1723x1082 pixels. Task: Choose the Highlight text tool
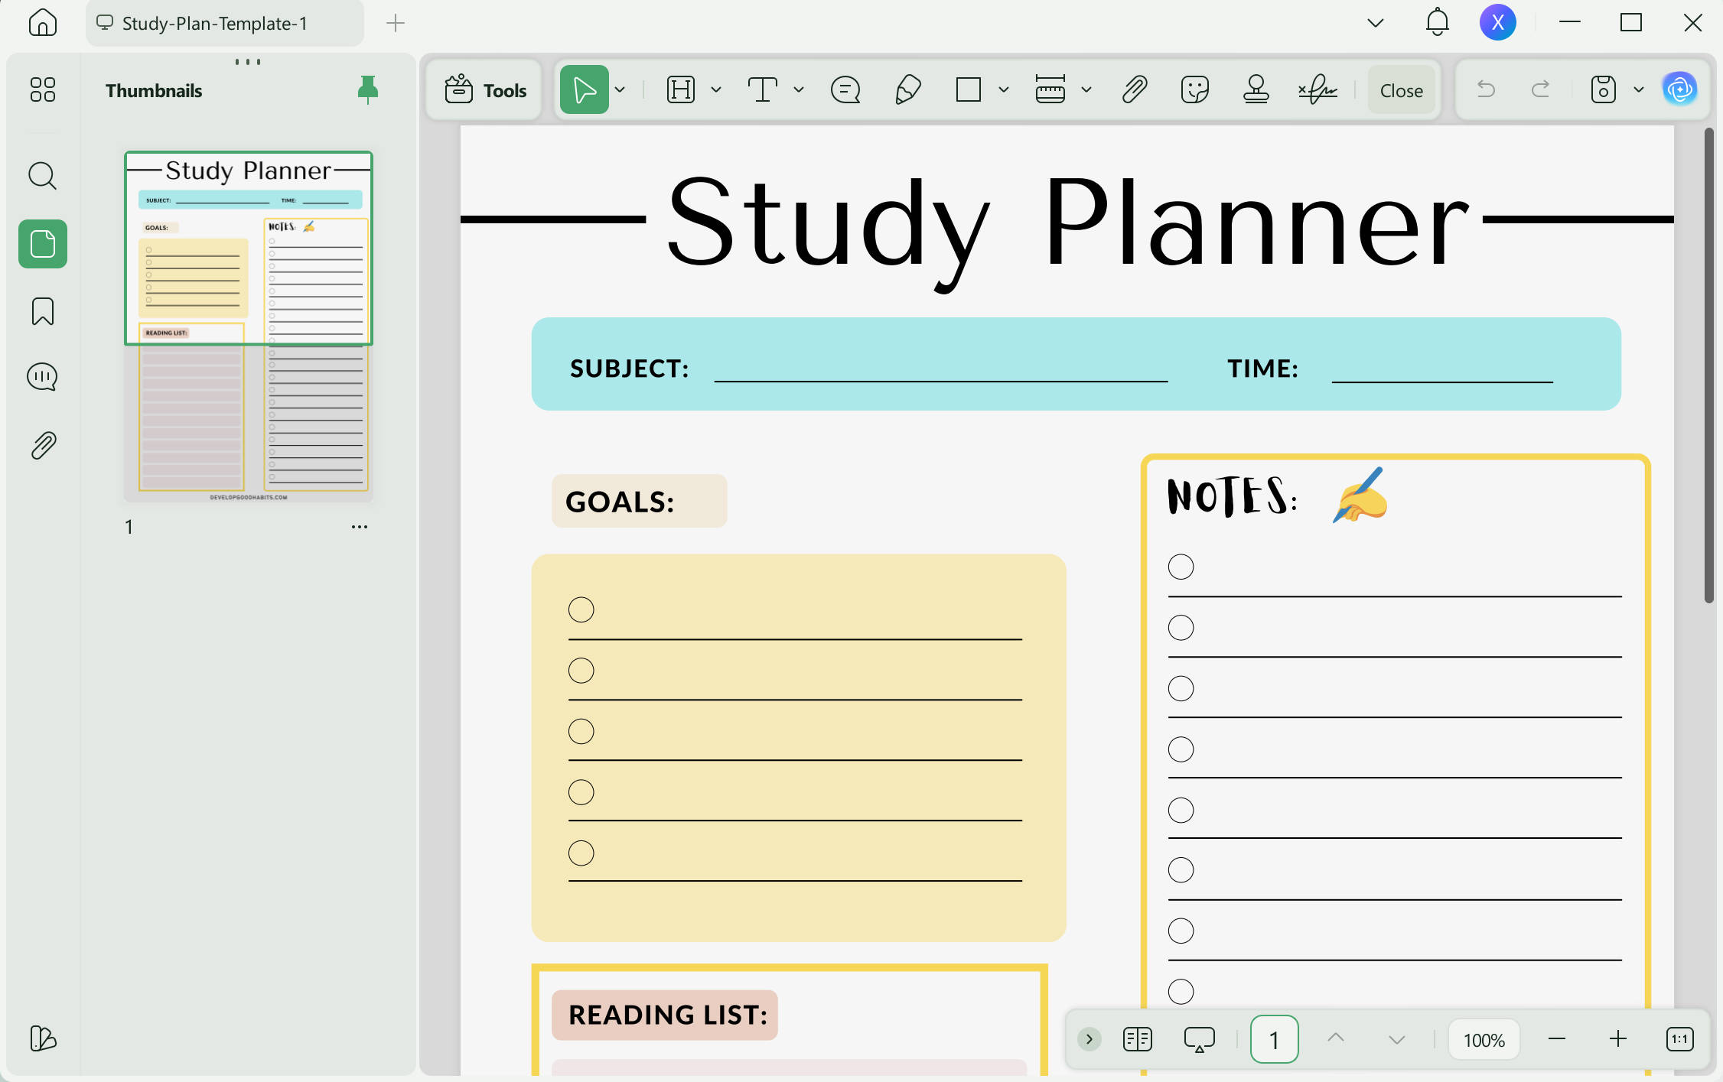coord(680,89)
